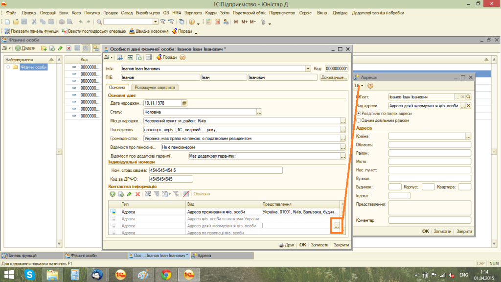Click Докладніше button
Viewport: 501px width, 282px height.
[x=334, y=77]
